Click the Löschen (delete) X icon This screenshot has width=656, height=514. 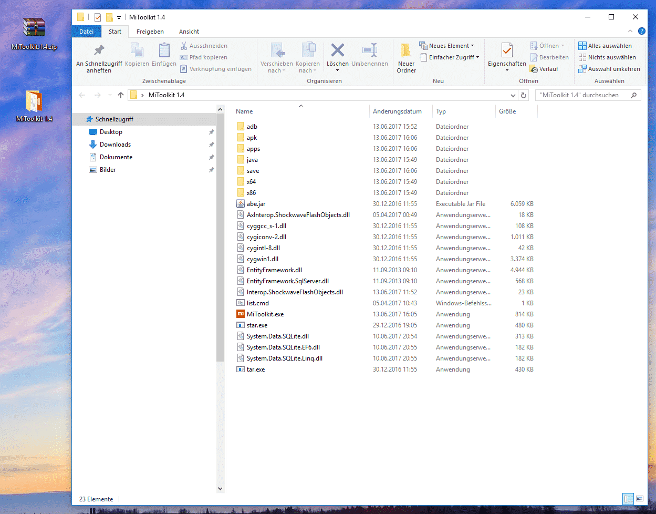point(337,51)
